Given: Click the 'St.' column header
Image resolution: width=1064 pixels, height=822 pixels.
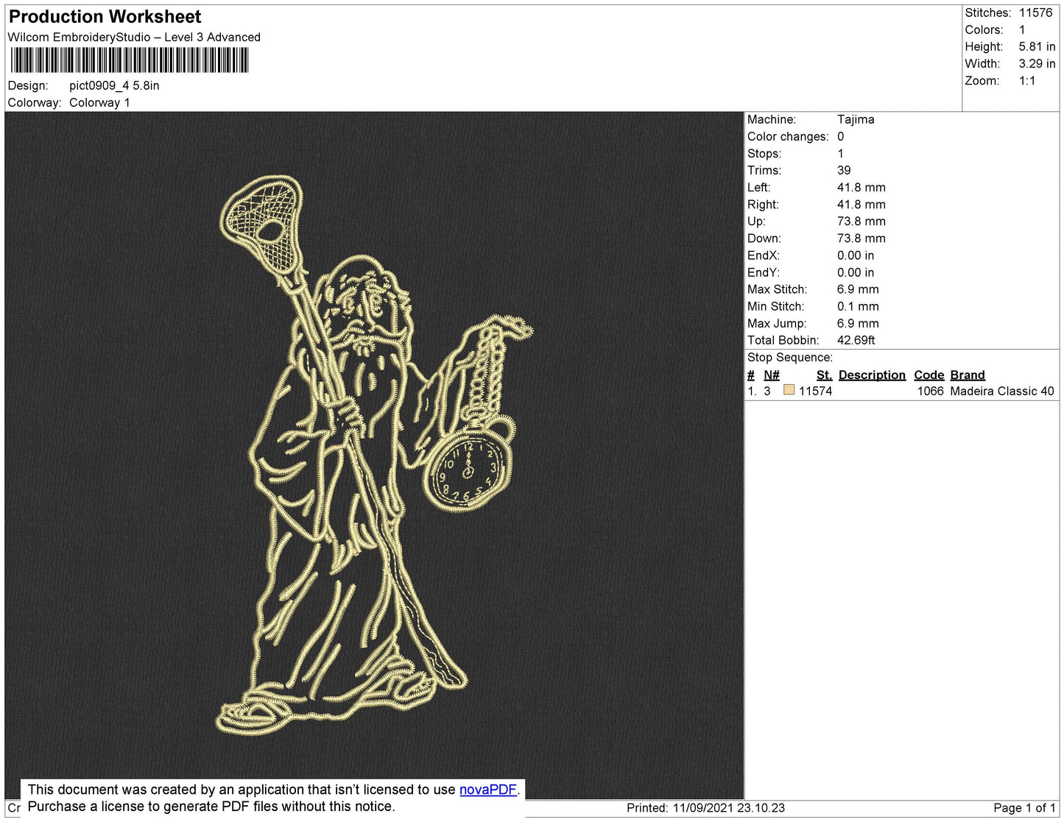Looking at the screenshot, I should coord(824,375).
